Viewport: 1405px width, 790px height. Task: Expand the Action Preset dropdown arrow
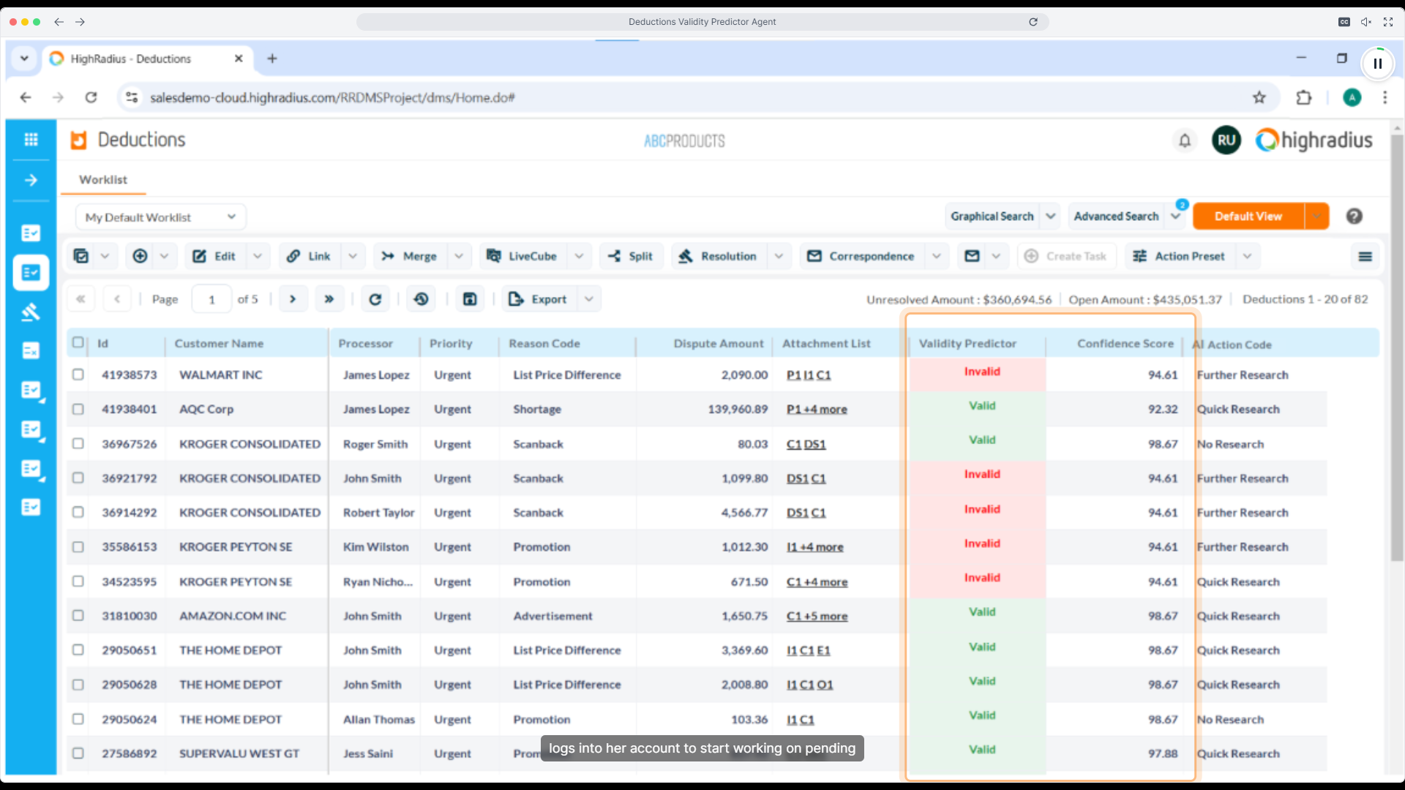[x=1248, y=256]
